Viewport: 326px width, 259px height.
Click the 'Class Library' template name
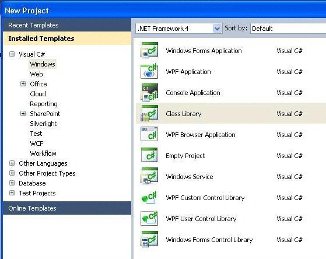[183, 114]
